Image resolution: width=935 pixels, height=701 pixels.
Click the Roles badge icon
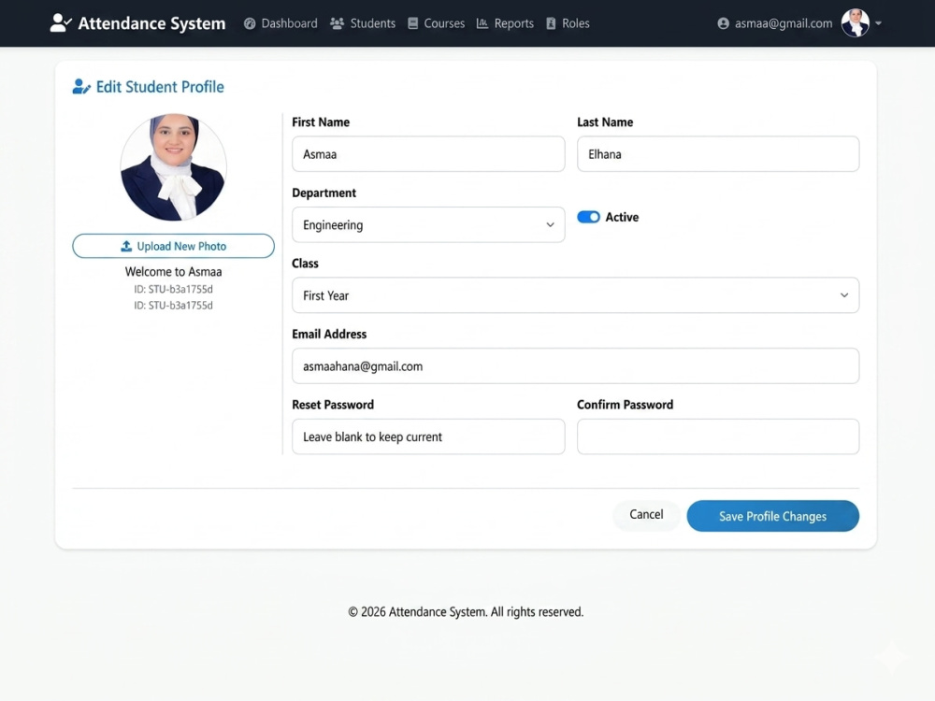(551, 23)
